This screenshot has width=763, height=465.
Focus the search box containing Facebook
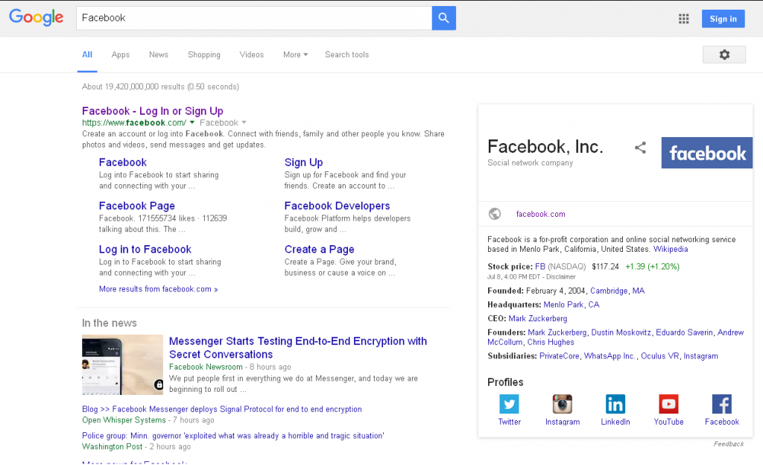[254, 18]
